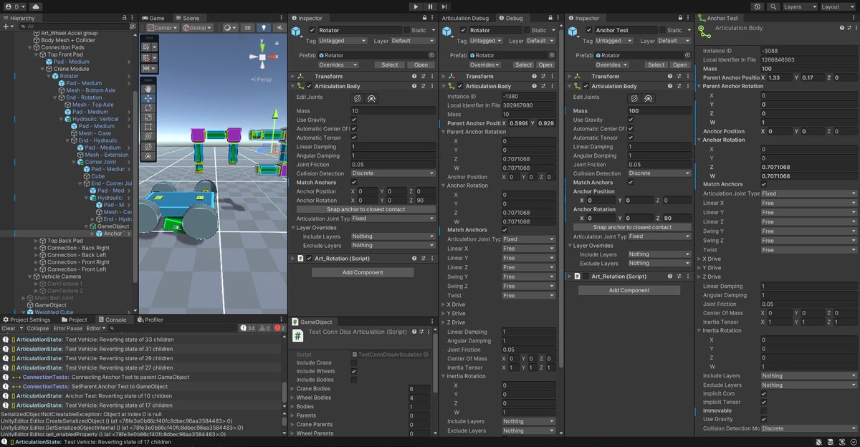Click the Step frame button
This screenshot has height=447, width=860.
444,6
